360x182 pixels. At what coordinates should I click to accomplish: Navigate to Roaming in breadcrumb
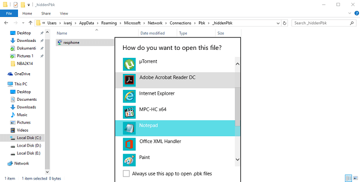(x=109, y=23)
